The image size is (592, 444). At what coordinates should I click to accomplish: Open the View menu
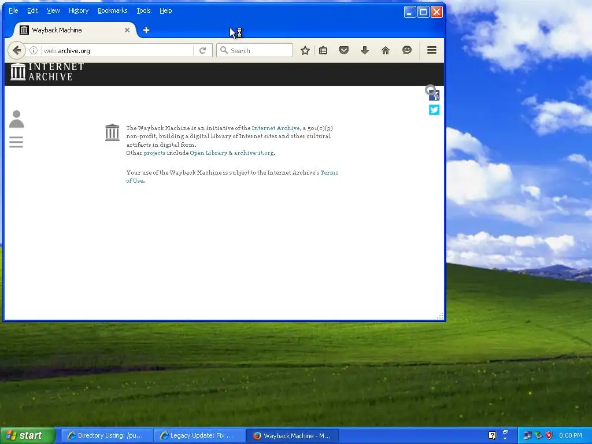click(53, 10)
